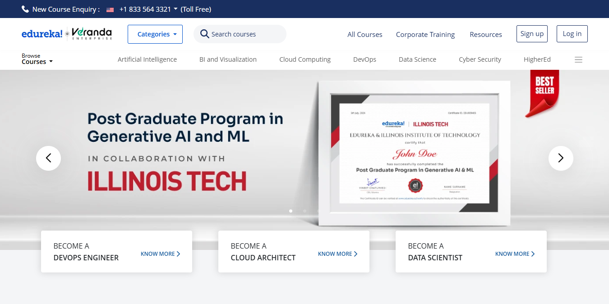
Task: Click the magnifying glass search icon
Action: [204, 34]
